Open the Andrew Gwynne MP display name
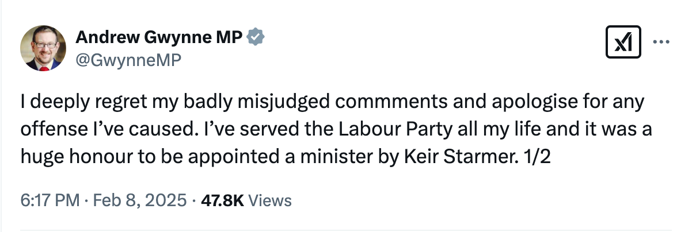The image size is (677, 232). [159, 38]
